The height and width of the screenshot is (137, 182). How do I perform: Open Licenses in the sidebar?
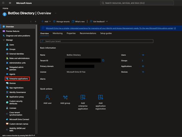(13, 108)
